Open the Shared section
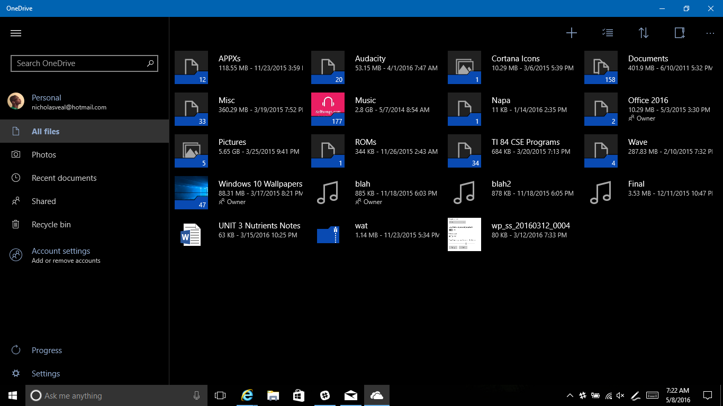723x406 pixels. [85, 201]
